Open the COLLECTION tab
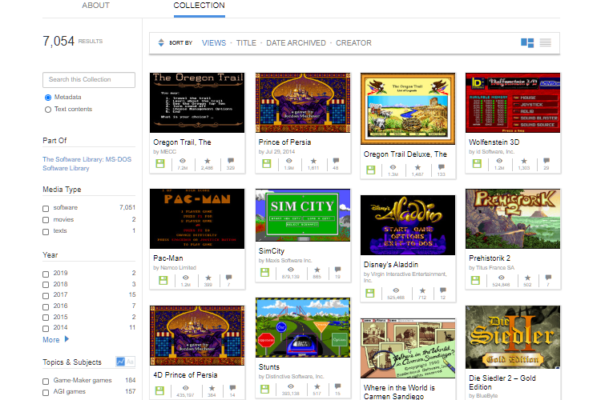The image size is (601, 400). click(x=199, y=6)
